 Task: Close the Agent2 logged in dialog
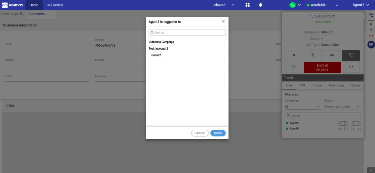223,21
